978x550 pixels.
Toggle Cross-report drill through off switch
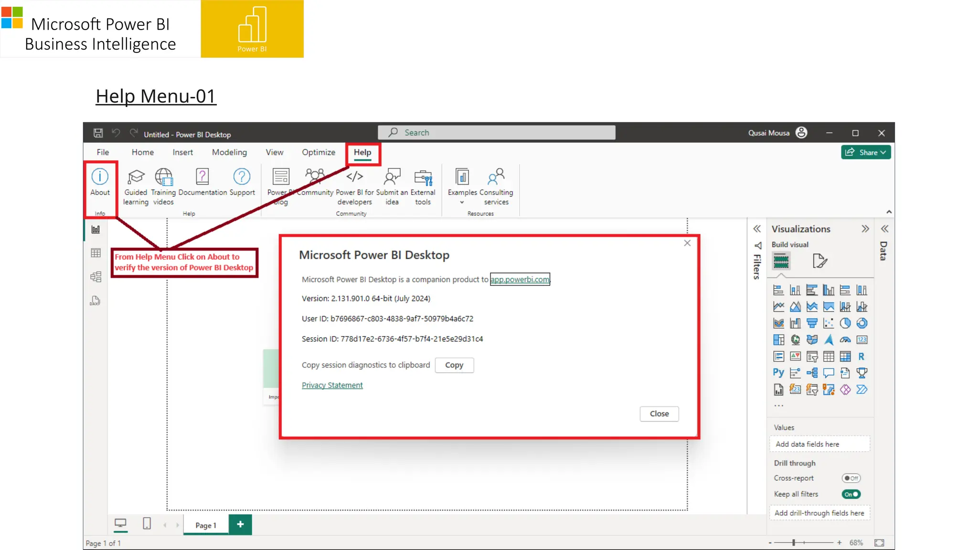(851, 478)
